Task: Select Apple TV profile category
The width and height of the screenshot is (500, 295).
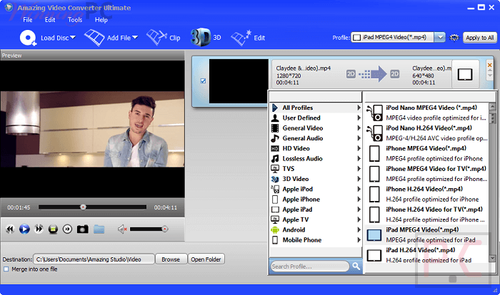Action: click(x=316, y=219)
